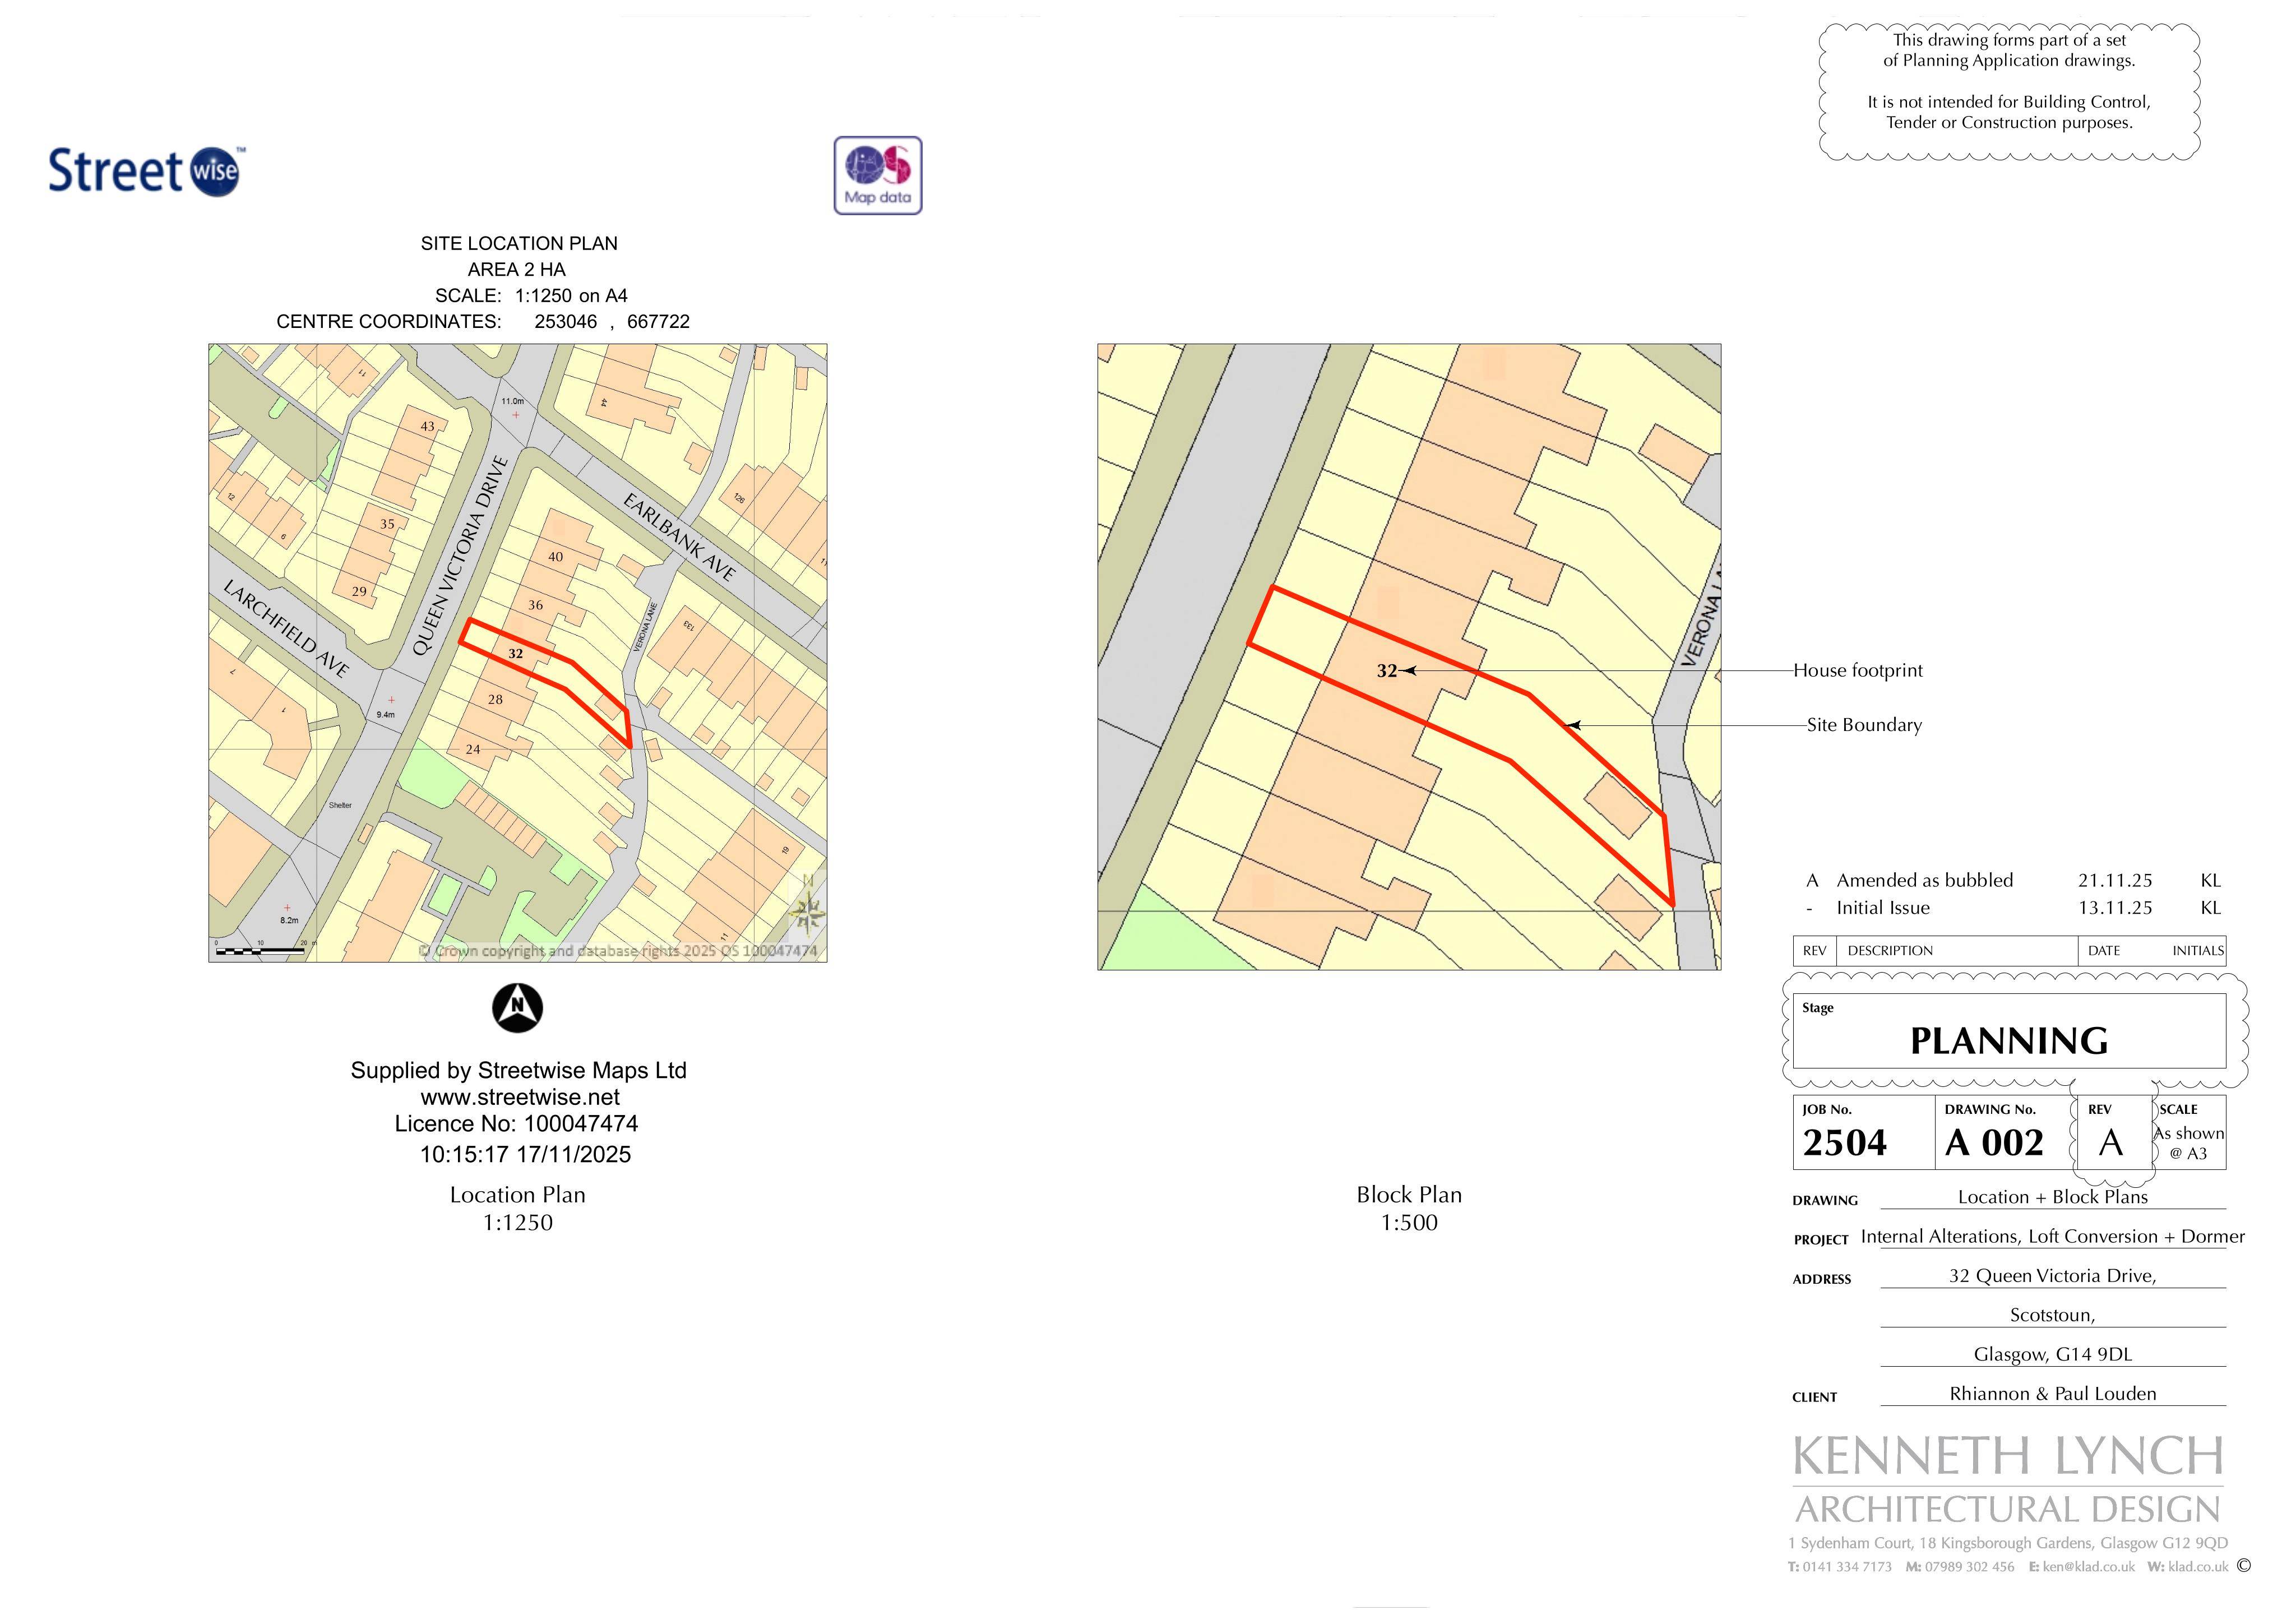Screen dimensions: 2296x1624
Task: Click the PLANNING stage title
Action: click(x=2009, y=1041)
